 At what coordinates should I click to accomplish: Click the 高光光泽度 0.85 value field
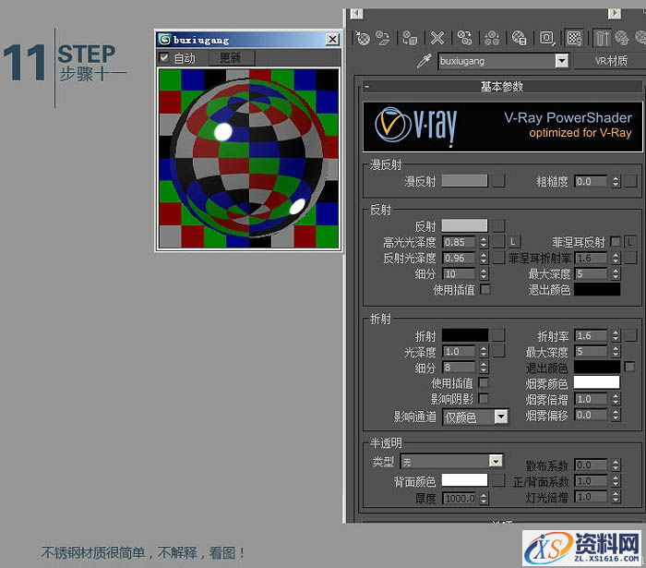(x=459, y=242)
